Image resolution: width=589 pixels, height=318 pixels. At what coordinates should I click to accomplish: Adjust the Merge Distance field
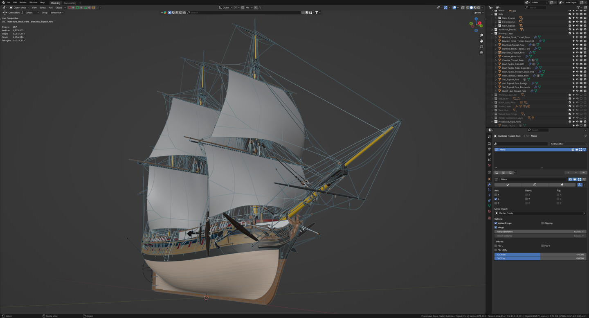pyautogui.click(x=540, y=232)
